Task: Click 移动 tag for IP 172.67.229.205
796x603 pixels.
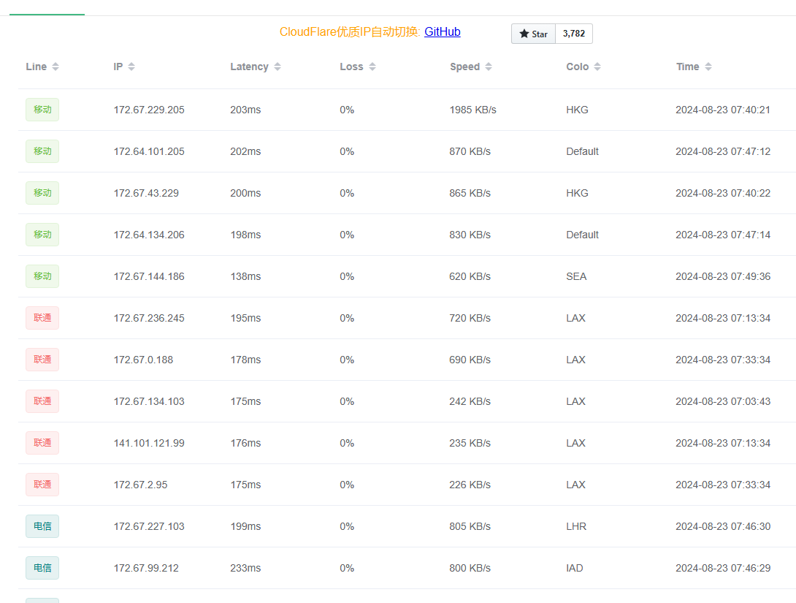Action: 42,110
